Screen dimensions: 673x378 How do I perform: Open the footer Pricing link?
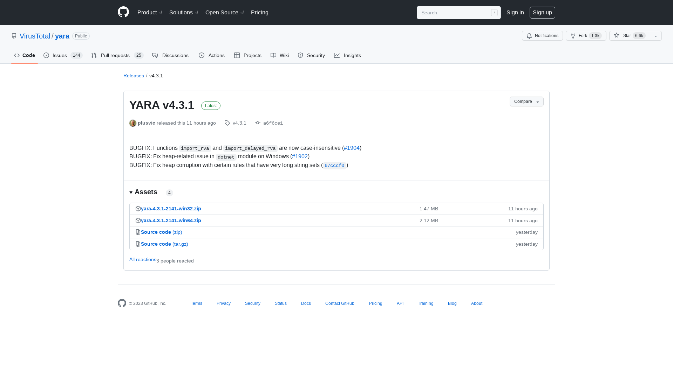pyautogui.click(x=376, y=303)
